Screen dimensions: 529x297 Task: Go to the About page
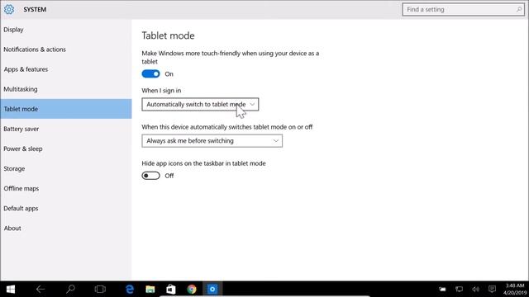(x=66, y=229)
